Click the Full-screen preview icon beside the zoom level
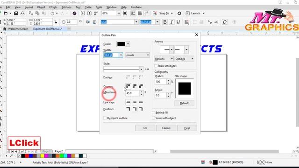The width and height of the screenshot is (299, 168). point(125,14)
